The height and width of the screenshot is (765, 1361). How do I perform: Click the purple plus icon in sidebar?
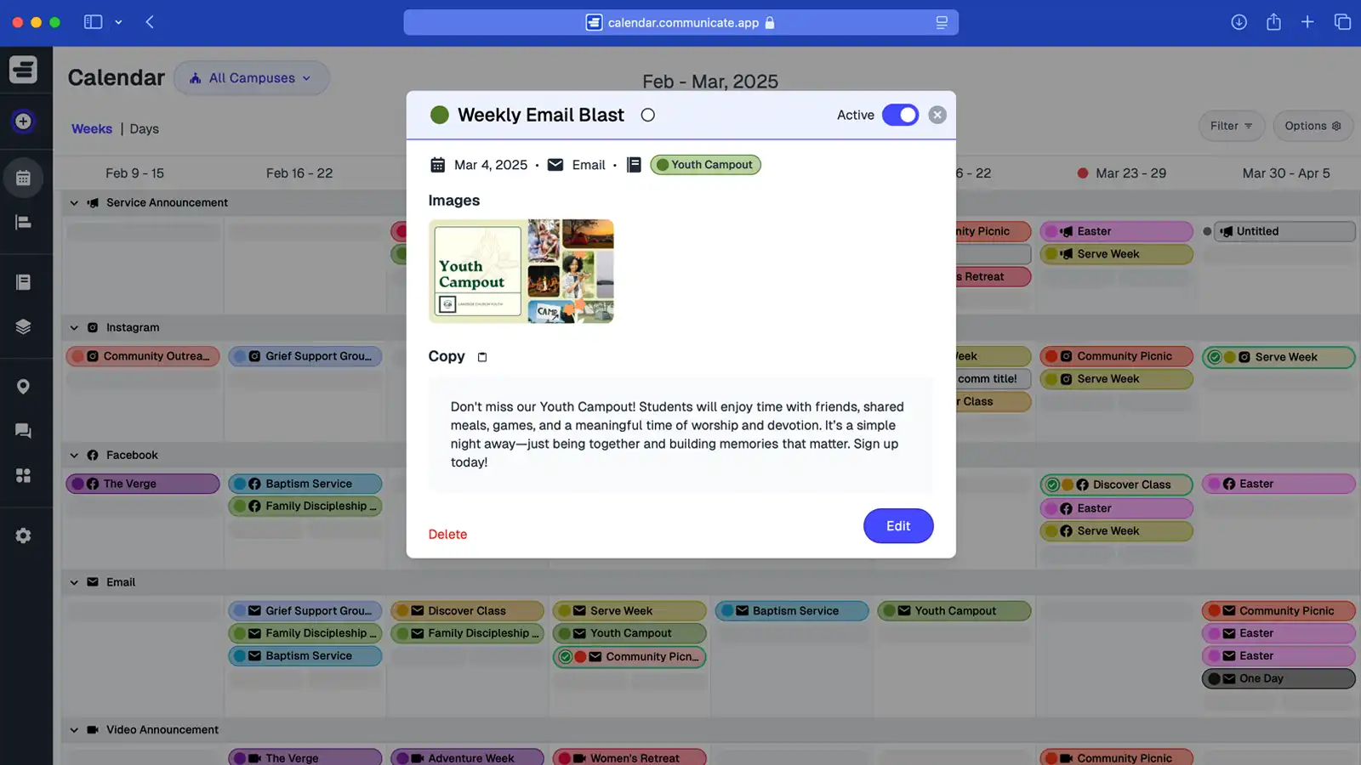click(22, 122)
